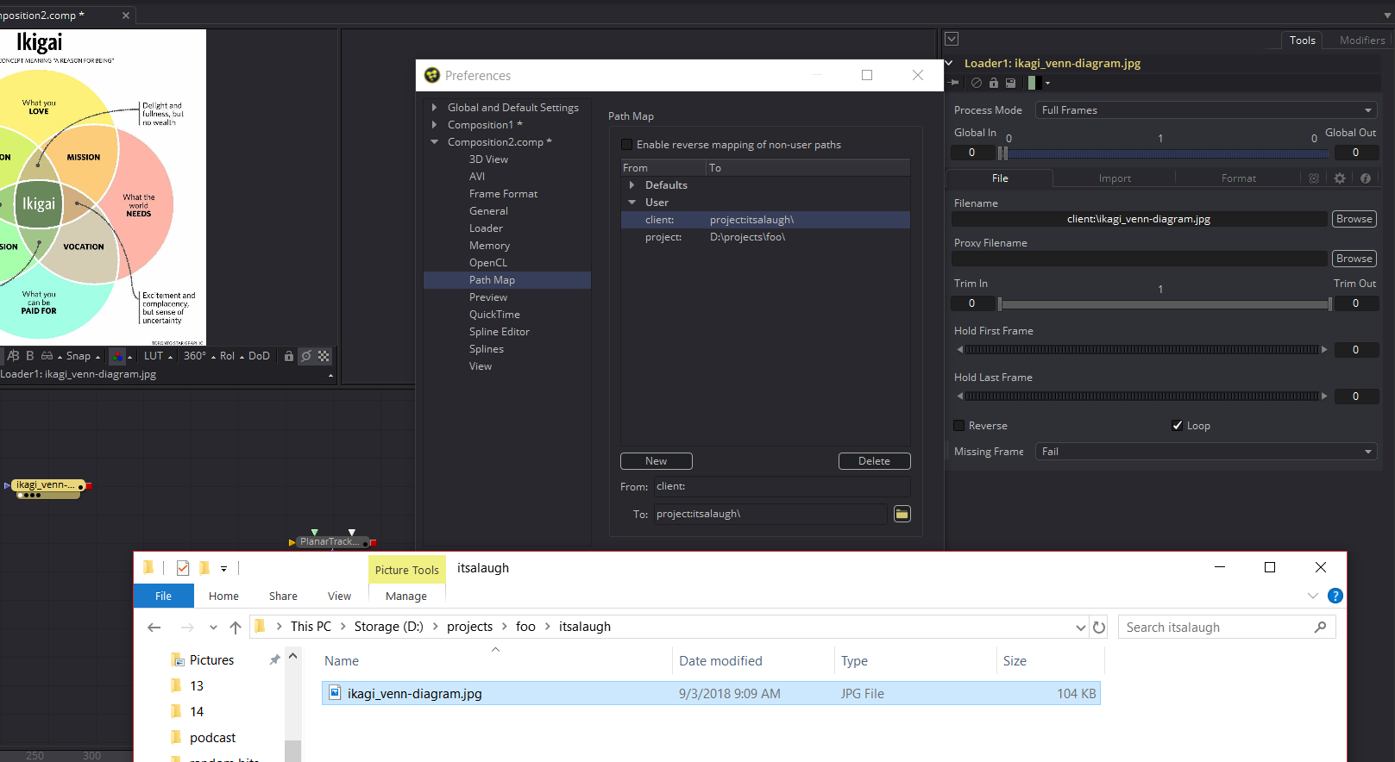
Task: Click the Explorer search magnifier icon
Action: tap(1320, 628)
